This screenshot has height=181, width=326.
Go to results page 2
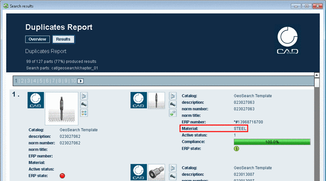pyautogui.click(x=22, y=81)
